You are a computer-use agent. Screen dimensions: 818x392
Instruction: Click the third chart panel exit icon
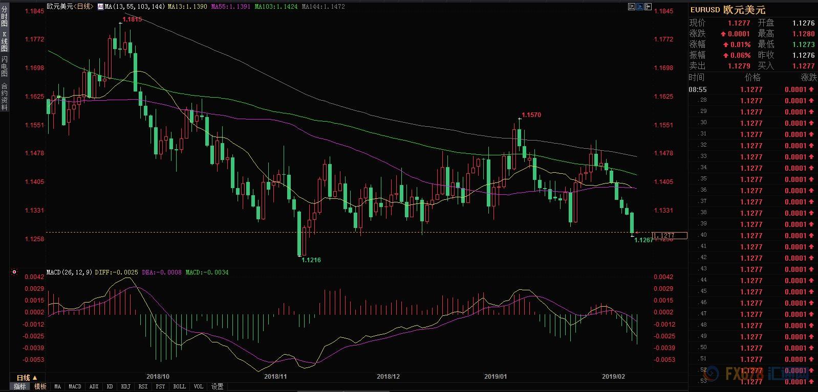(649, 7)
